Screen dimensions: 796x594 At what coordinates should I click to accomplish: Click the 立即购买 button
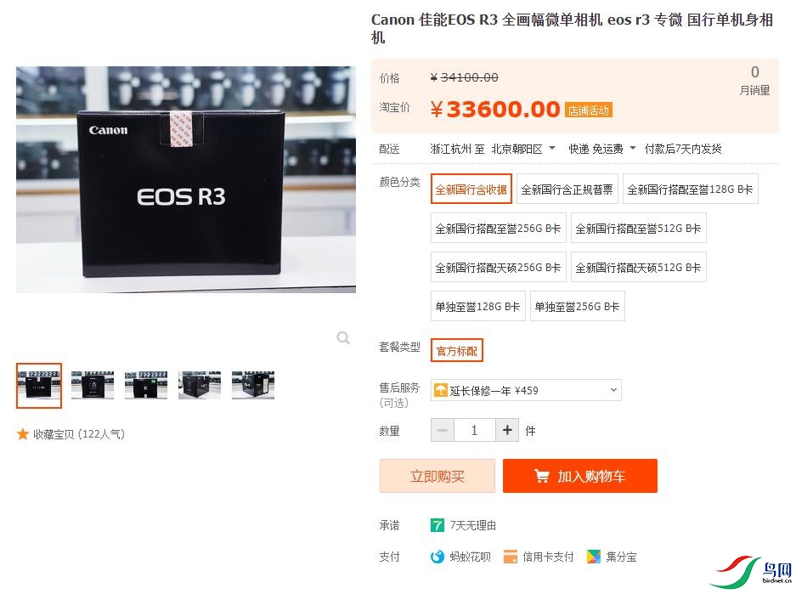(438, 476)
